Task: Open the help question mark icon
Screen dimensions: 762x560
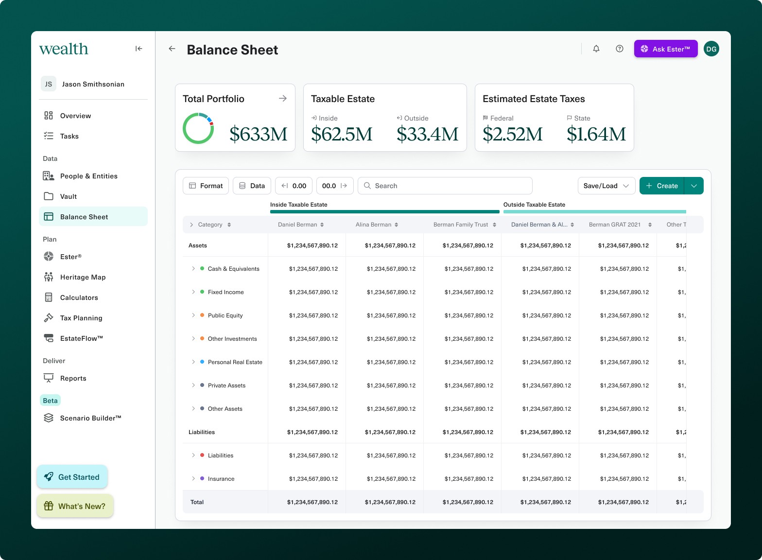Action: click(x=620, y=49)
